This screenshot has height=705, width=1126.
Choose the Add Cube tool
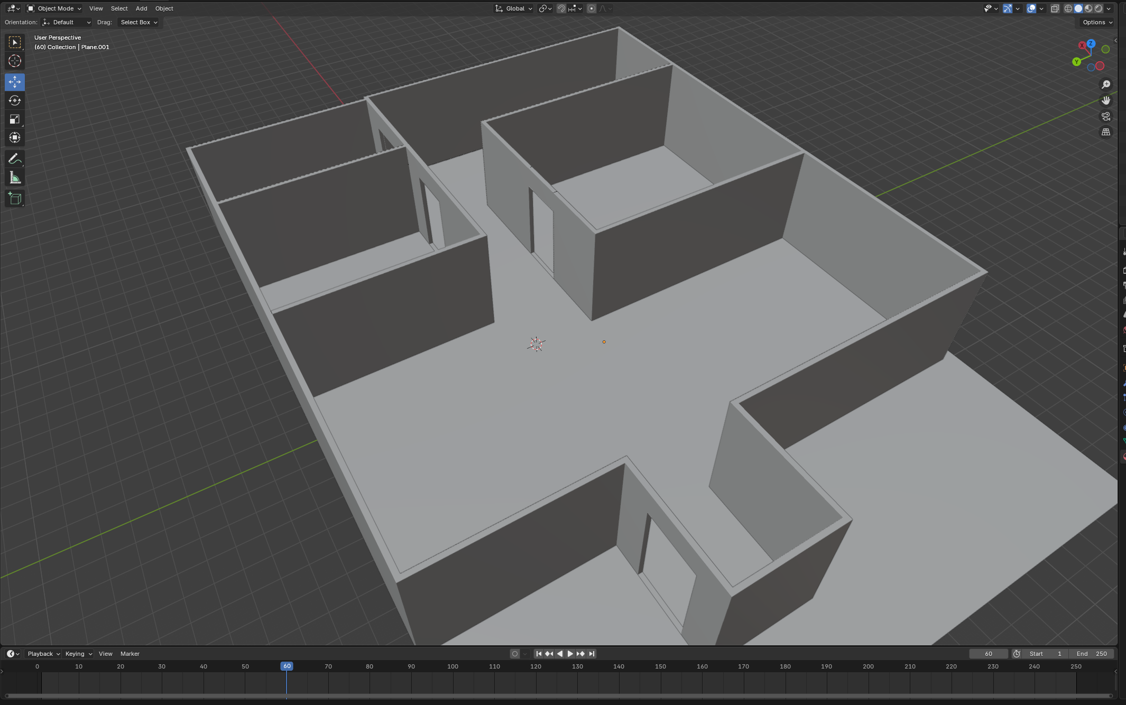click(15, 199)
